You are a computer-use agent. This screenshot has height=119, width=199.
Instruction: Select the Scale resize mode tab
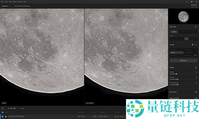pos(174,32)
